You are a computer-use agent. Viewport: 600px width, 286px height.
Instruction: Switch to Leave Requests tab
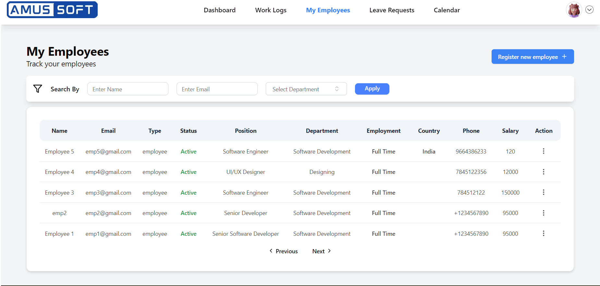392,10
